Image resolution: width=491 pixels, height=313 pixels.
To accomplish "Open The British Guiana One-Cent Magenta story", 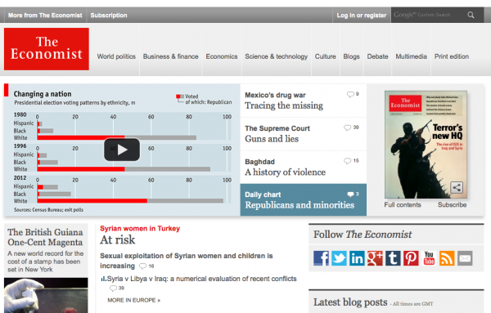I will click(x=45, y=237).
